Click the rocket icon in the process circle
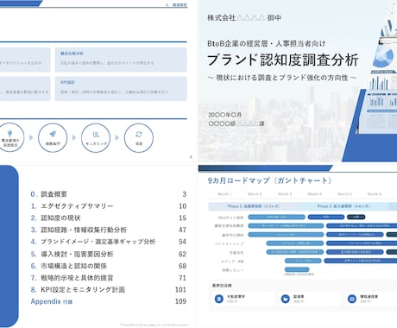The height and width of the screenshot is (328, 397). coord(53,134)
